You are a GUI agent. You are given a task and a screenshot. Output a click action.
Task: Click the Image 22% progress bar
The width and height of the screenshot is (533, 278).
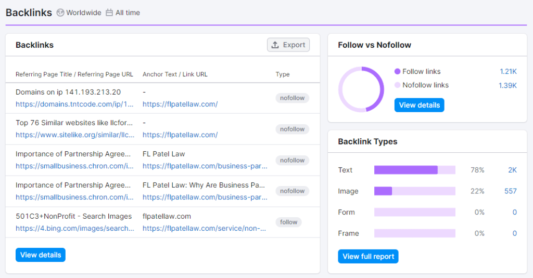pyautogui.click(x=415, y=191)
